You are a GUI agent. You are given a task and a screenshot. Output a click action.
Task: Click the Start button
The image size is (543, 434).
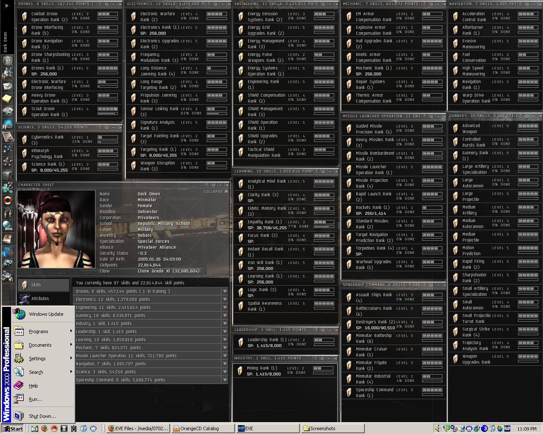tap(13, 428)
